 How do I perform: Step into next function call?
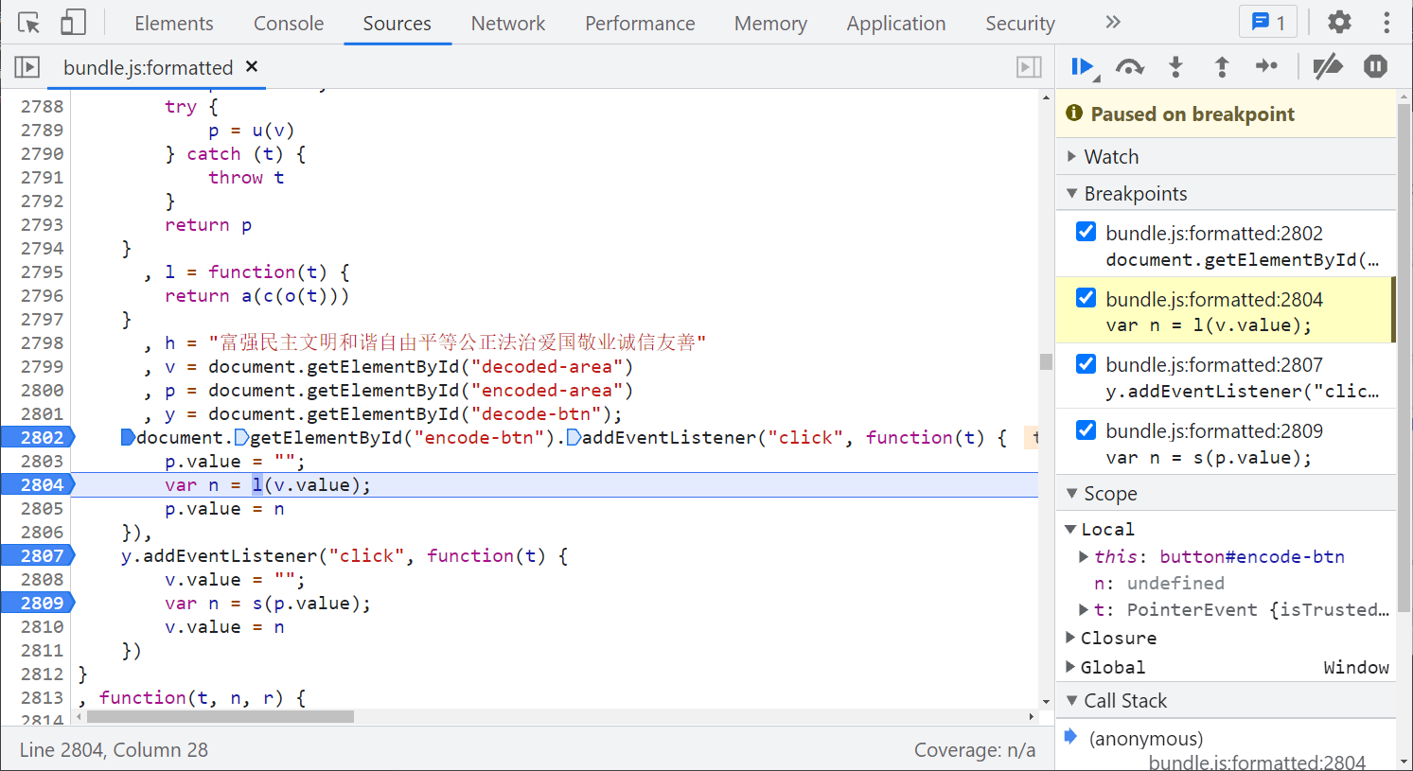click(x=1175, y=67)
